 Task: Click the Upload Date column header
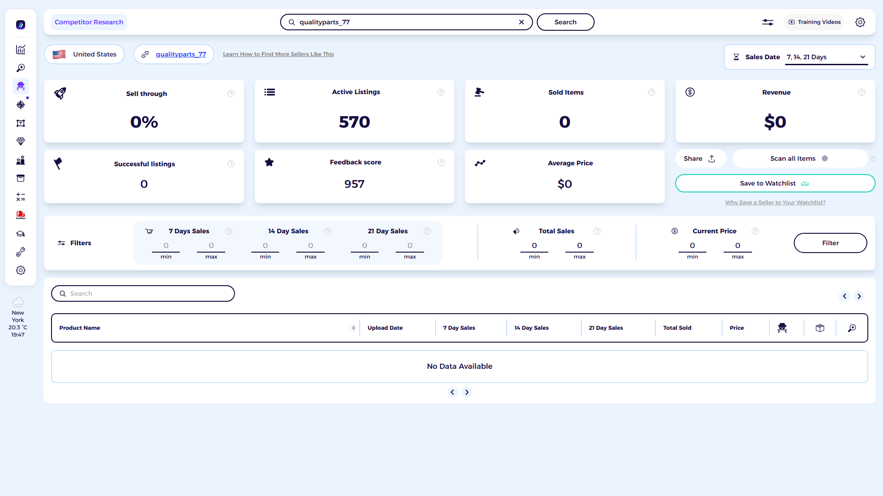[385, 328]
